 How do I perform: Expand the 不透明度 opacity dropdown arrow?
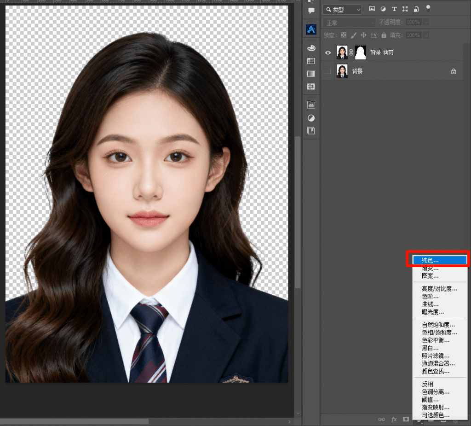[x=427, y=22]
